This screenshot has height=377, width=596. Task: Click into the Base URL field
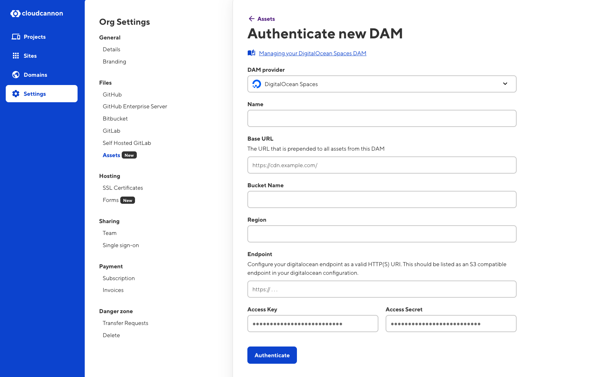(381, 165)
